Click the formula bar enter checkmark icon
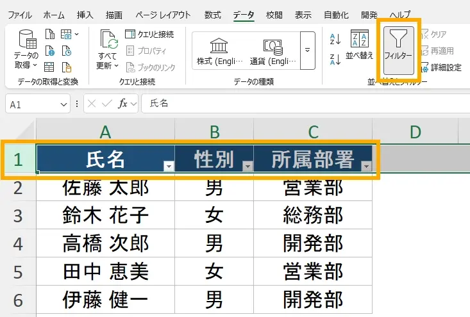This screenshot has width=470, height=317. pos(106,104)
